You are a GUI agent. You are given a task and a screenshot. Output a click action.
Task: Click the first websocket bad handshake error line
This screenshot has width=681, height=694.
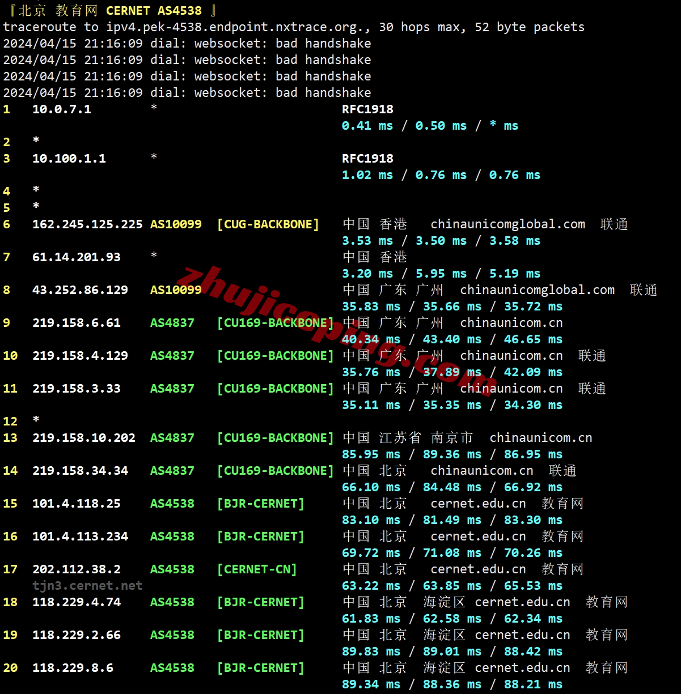pos(187,44)
